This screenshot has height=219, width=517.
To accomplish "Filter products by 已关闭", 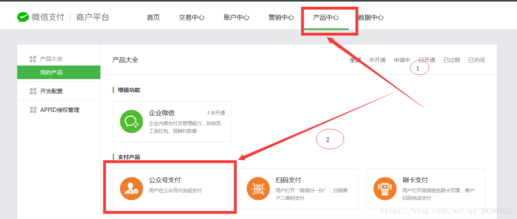I will [476, 60].
